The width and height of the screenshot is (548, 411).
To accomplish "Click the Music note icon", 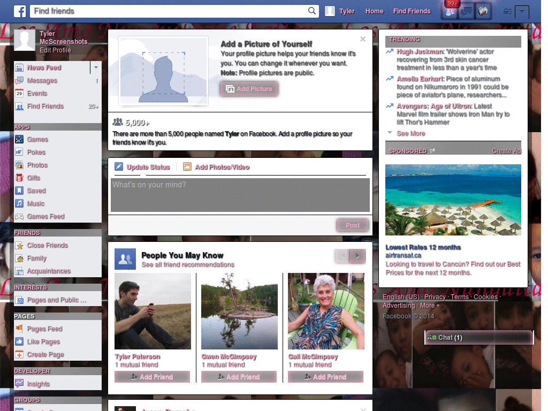I will (19, 203).
